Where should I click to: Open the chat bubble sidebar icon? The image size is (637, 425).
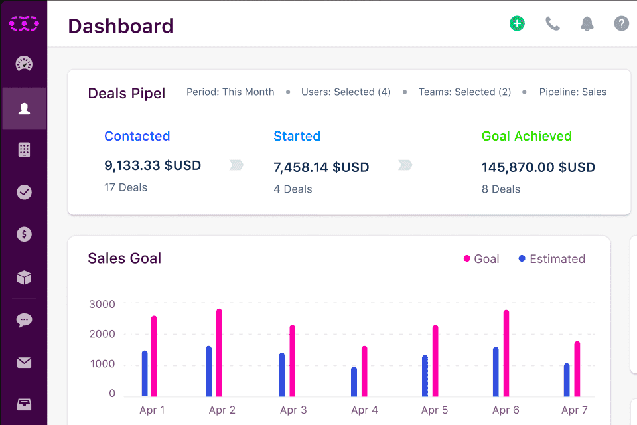click(24, 320)
